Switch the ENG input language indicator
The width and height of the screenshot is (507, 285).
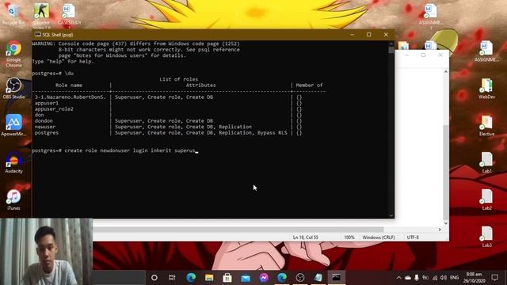coord(454,278)
